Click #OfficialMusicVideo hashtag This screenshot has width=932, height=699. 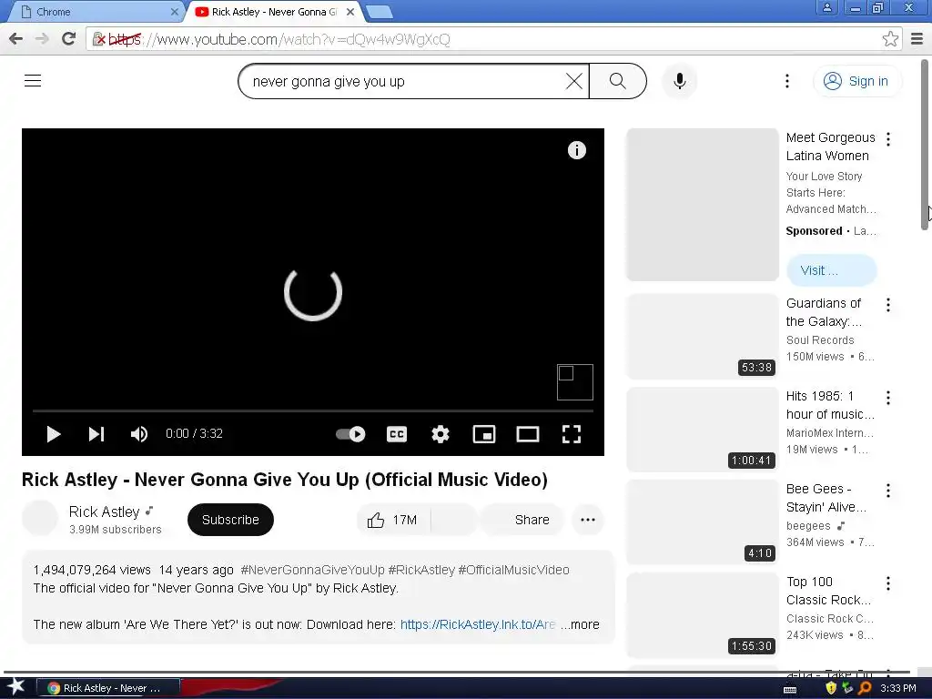513,570
